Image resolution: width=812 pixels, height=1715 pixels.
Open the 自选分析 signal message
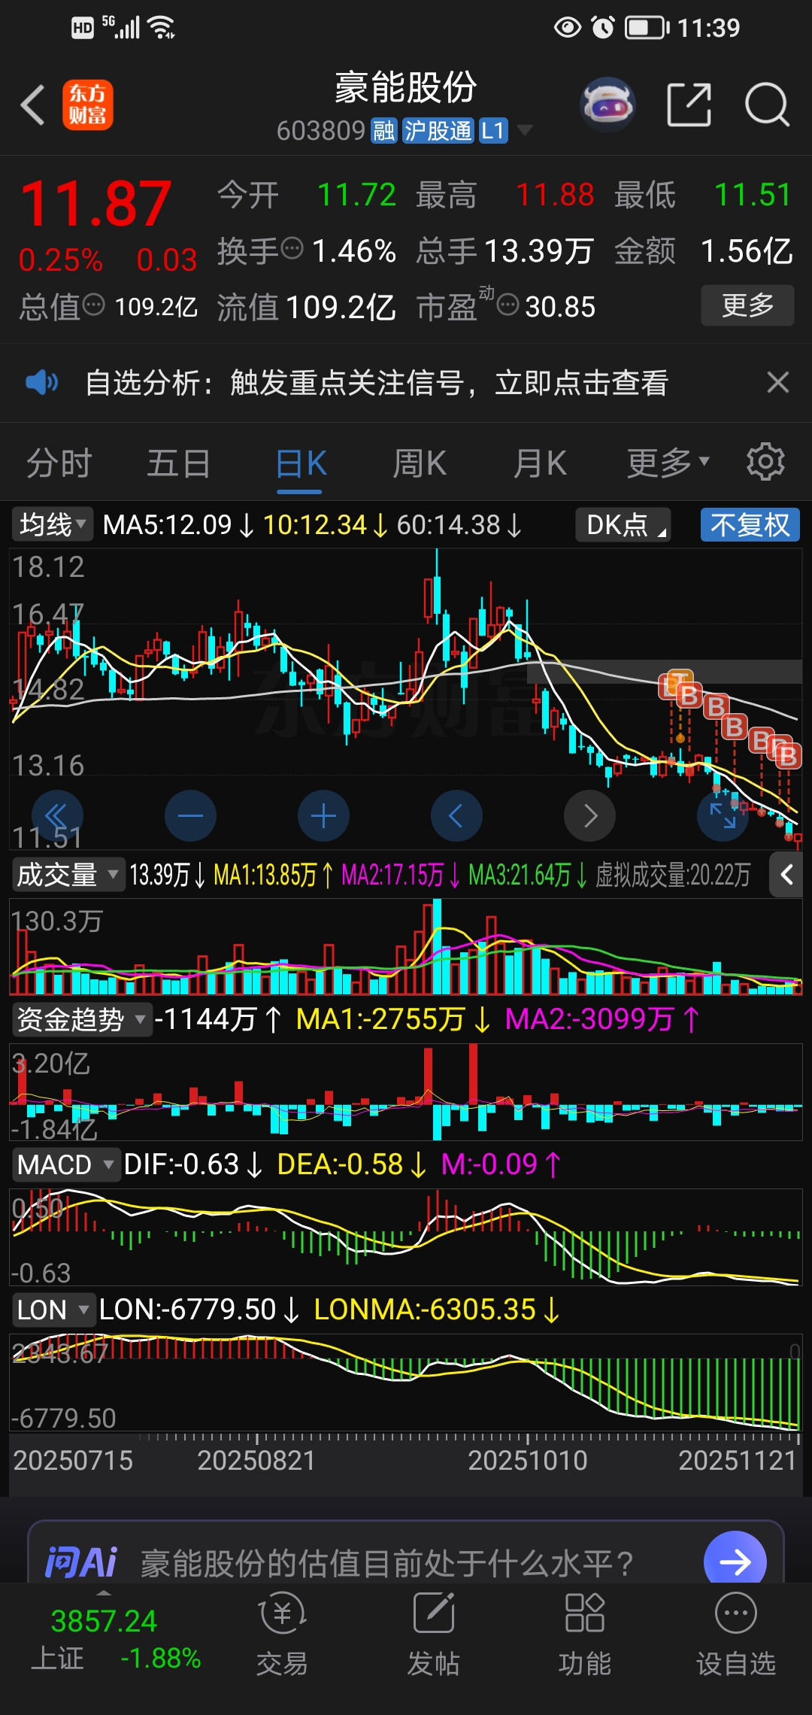(x=377, y=382)
